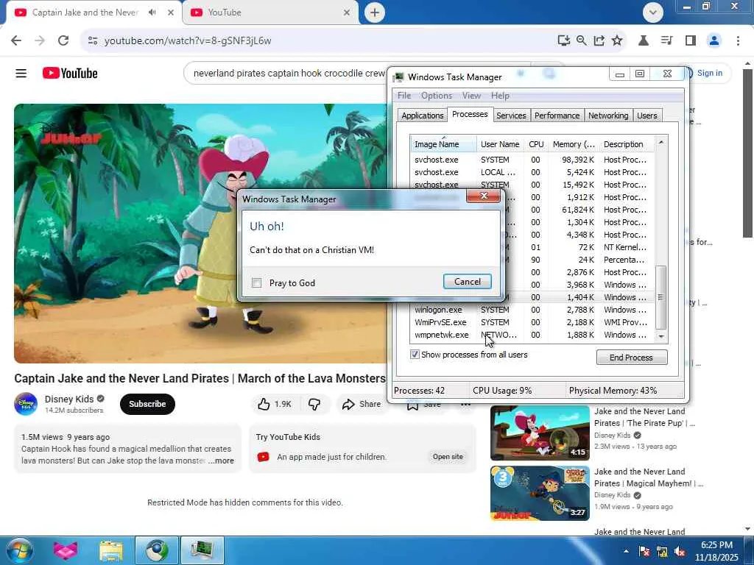The image size is (754, 565).
Task: Open the tab search dropdown chevron
Action: (652, 13)
